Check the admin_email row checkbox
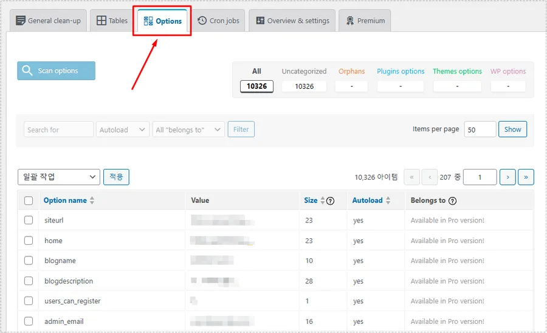 pyautogui.click(x=29, y=321)
